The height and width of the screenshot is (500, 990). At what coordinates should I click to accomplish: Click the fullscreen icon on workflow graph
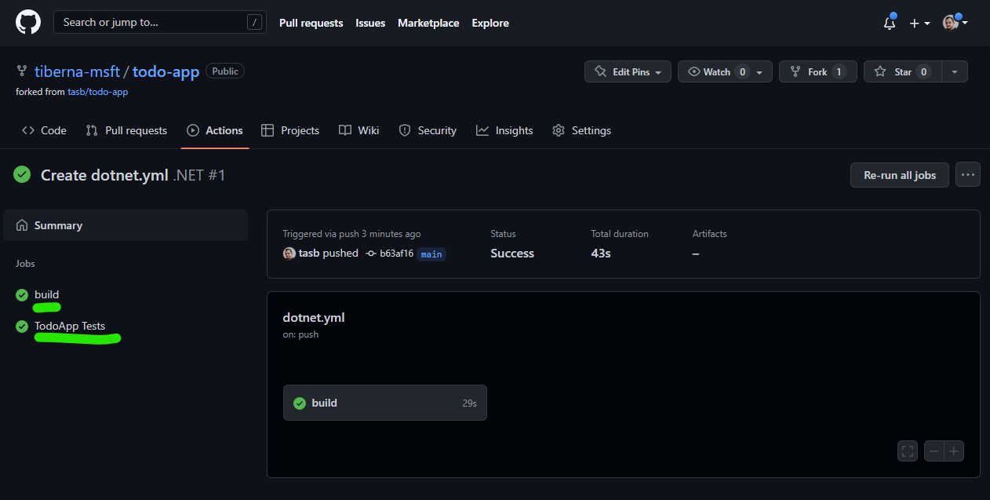(907, 451)
